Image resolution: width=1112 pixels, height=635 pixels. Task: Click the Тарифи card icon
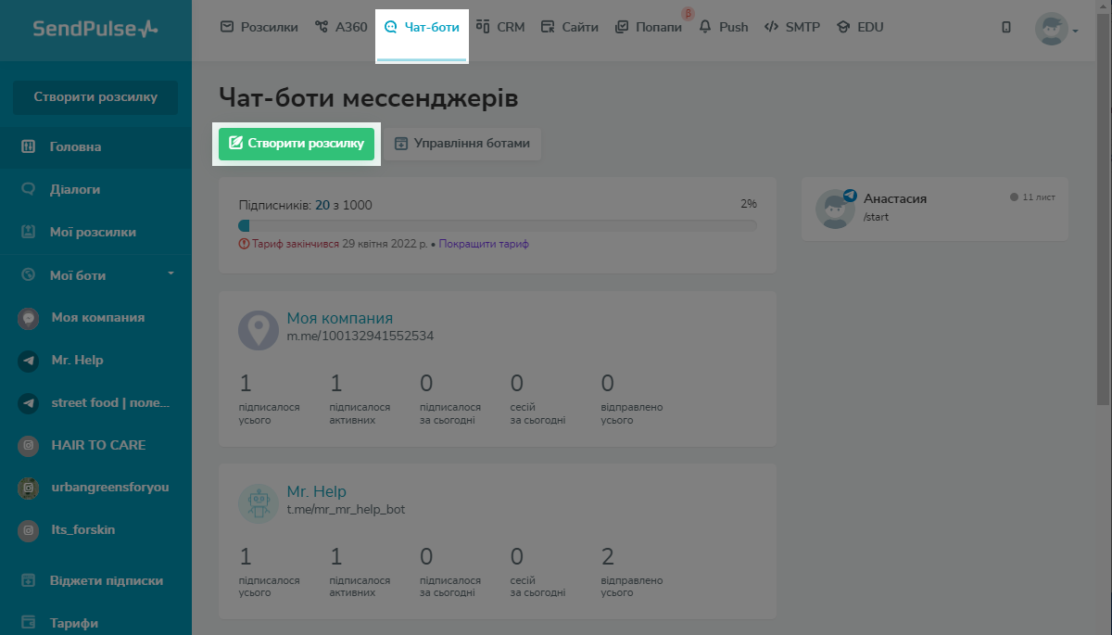[29, 623]
